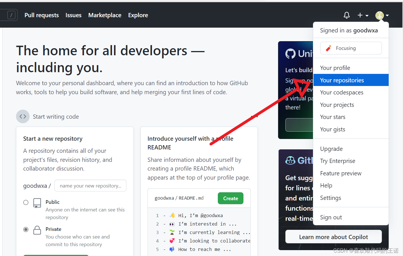This screenshot has height=256, width=403.
Task: Open Your gists from the user menu
Action: pyautogui.click(x=351, y=129)
